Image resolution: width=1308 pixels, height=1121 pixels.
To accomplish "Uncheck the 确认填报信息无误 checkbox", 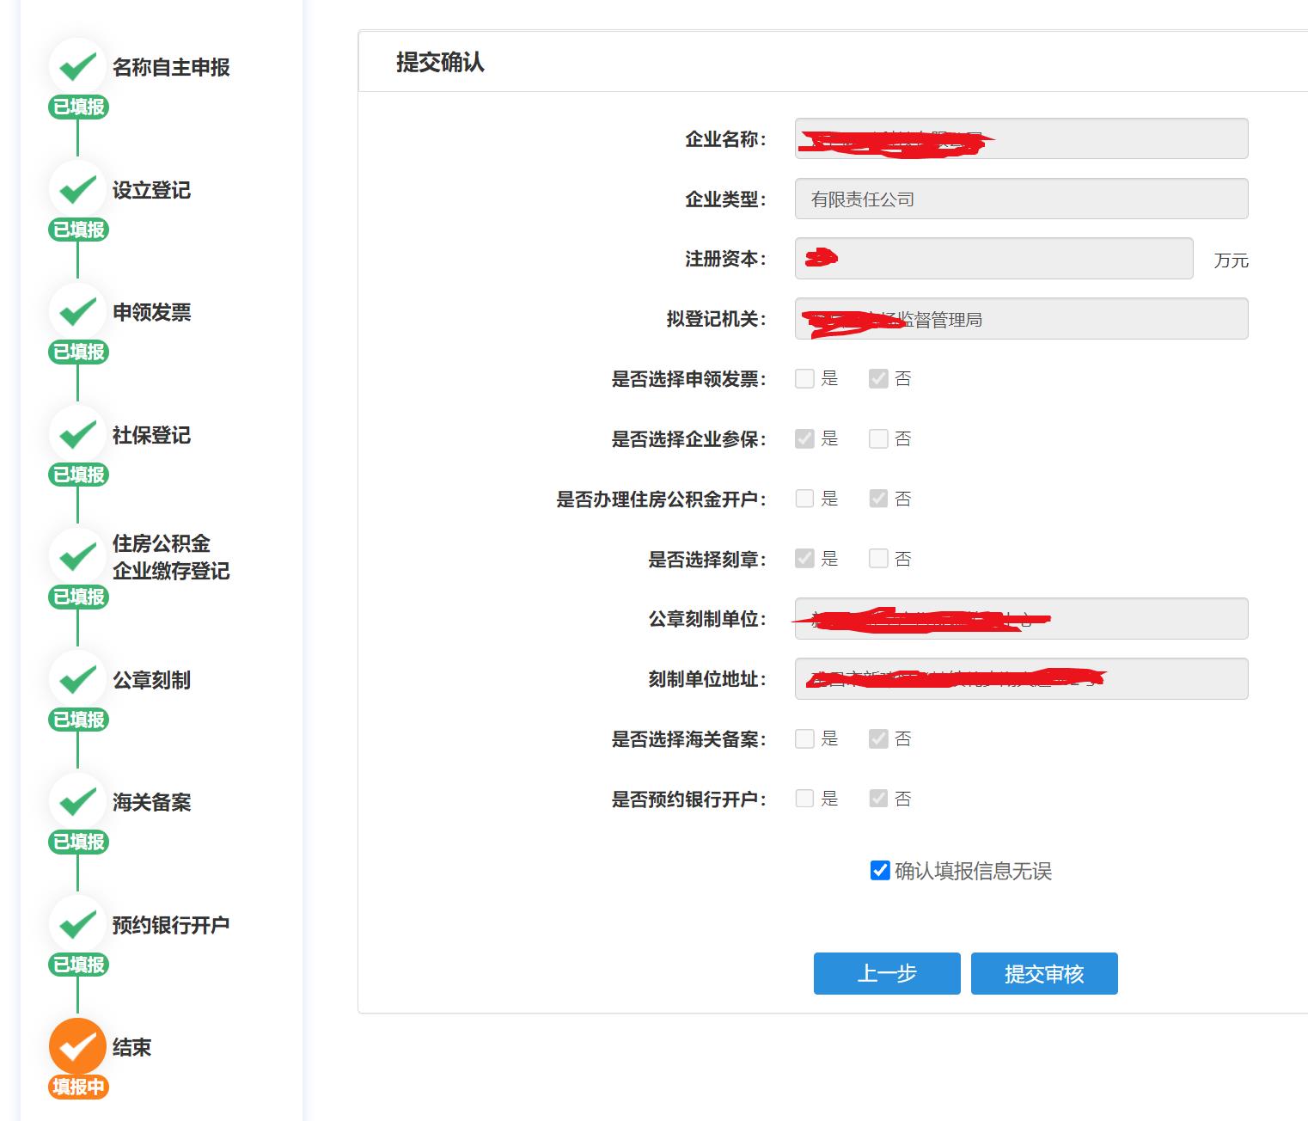I will pyautogui.click(x=879, y=870).
